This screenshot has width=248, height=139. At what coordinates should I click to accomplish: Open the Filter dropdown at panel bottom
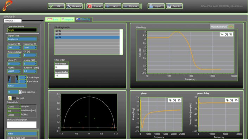point(22,134)
